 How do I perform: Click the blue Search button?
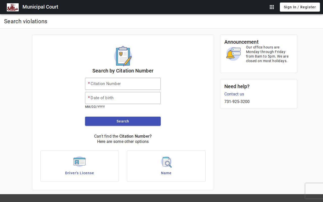coord(123,121)
